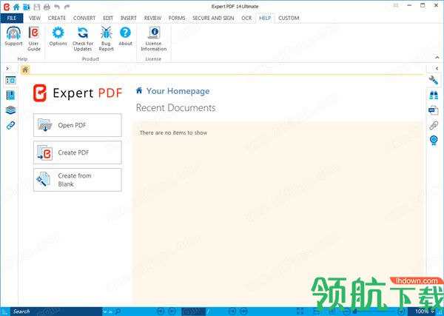Viewport: 444px width, 316px height.
Task: Open the bookmarks side panel
Action: pos(10,95)
